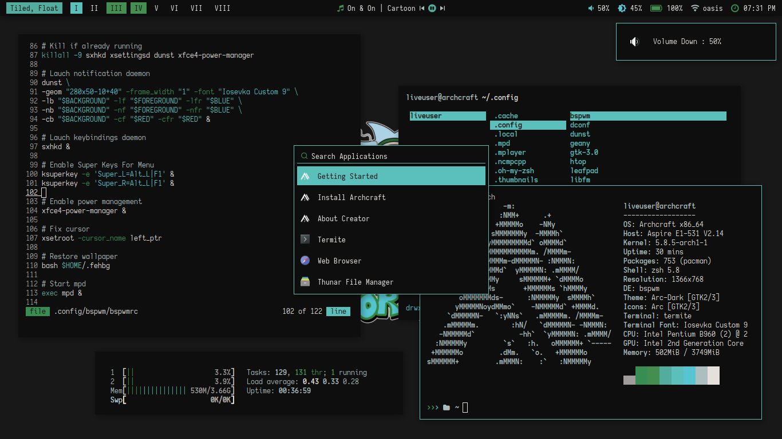Image resolution: width=782 pixels, height=439 pixels.
Task: Switch to workspace VII in the bar
Action: coord(196,8)
